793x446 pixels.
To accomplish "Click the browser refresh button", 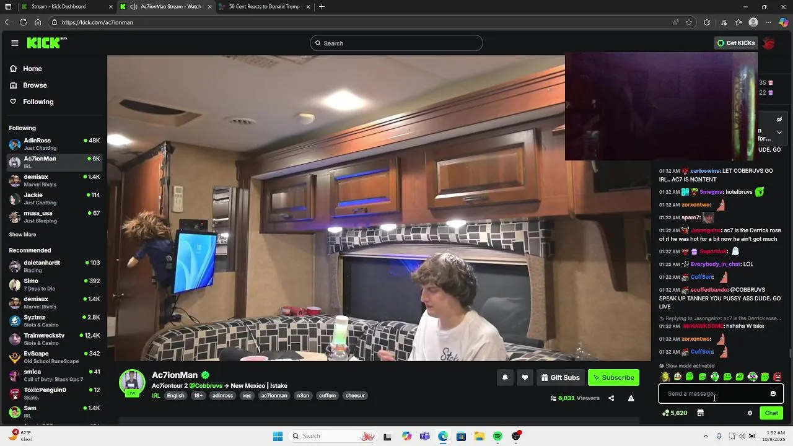I will pos(23,22).
